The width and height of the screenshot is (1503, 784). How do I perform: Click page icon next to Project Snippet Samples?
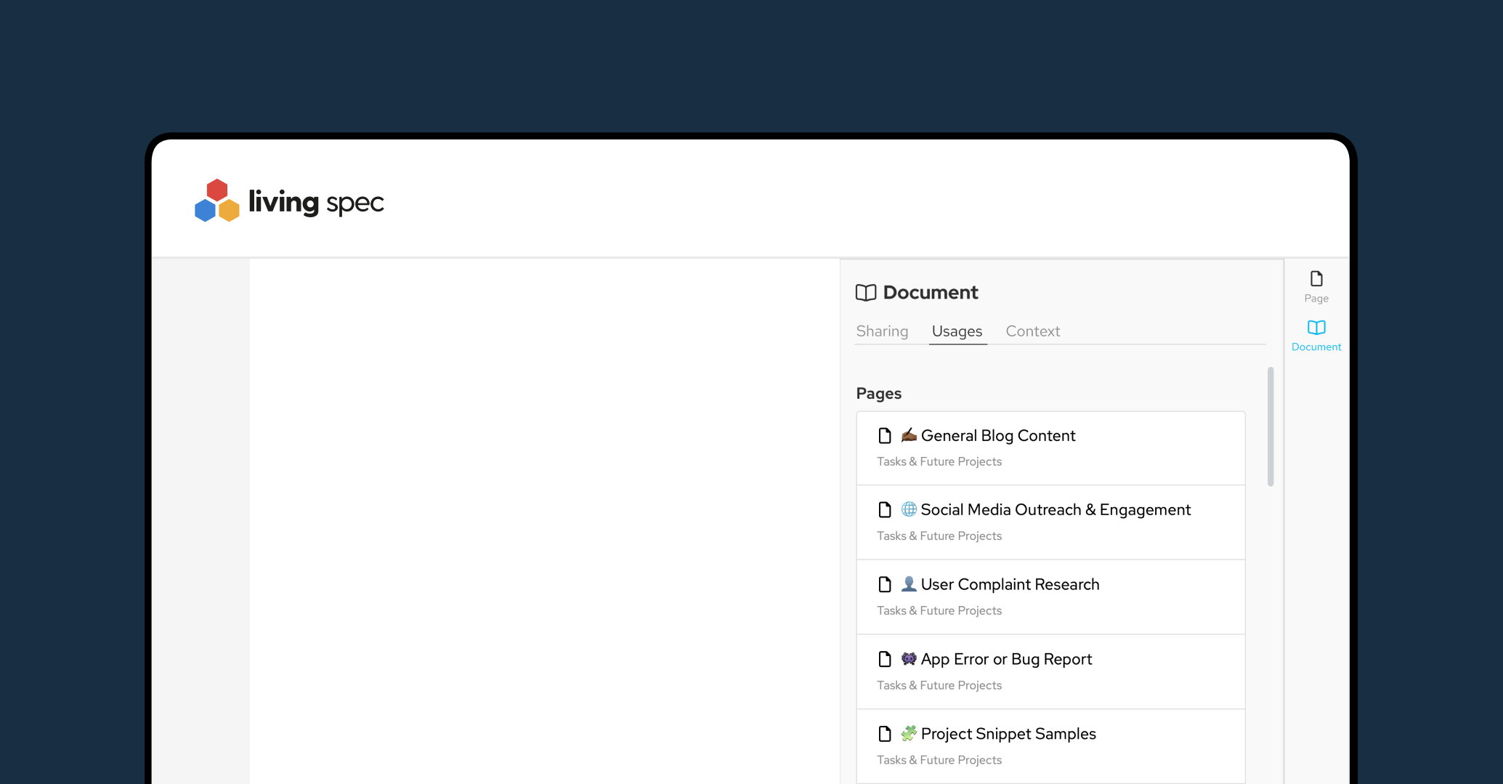coord(884,734)
